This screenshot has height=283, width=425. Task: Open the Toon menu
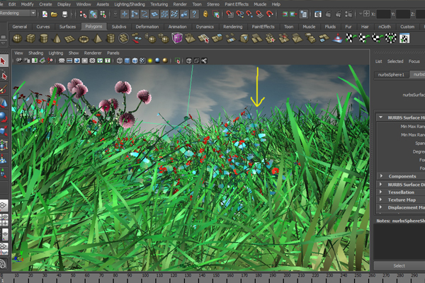tap(197, 4)
